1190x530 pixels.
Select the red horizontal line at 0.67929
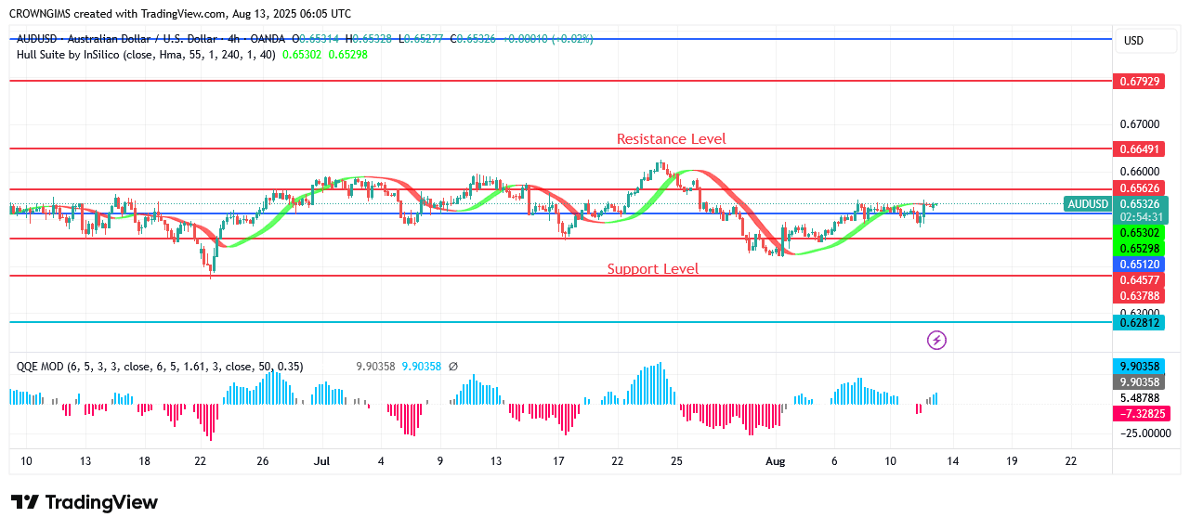[x=561, y=81]
